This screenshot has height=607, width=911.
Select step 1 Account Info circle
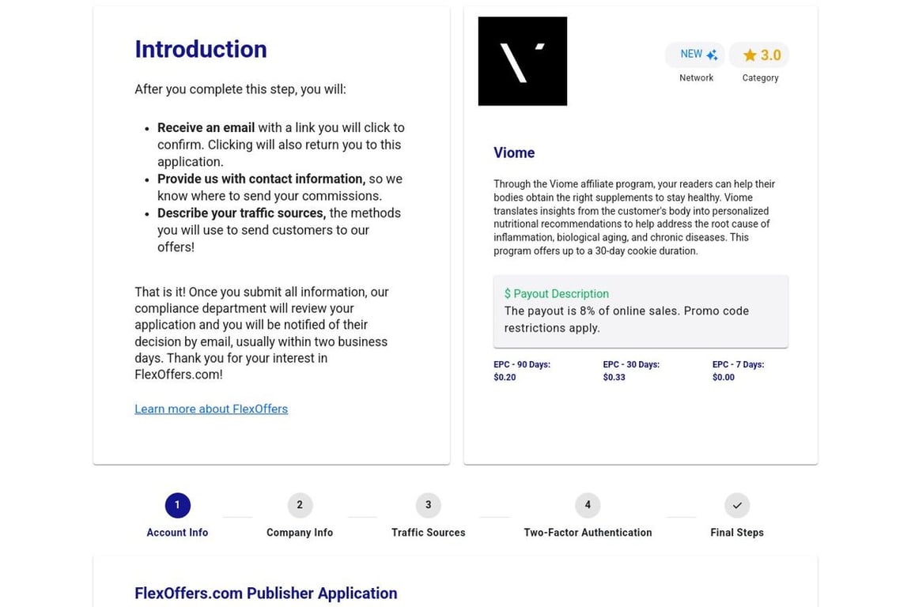click(x=177, y=505)
